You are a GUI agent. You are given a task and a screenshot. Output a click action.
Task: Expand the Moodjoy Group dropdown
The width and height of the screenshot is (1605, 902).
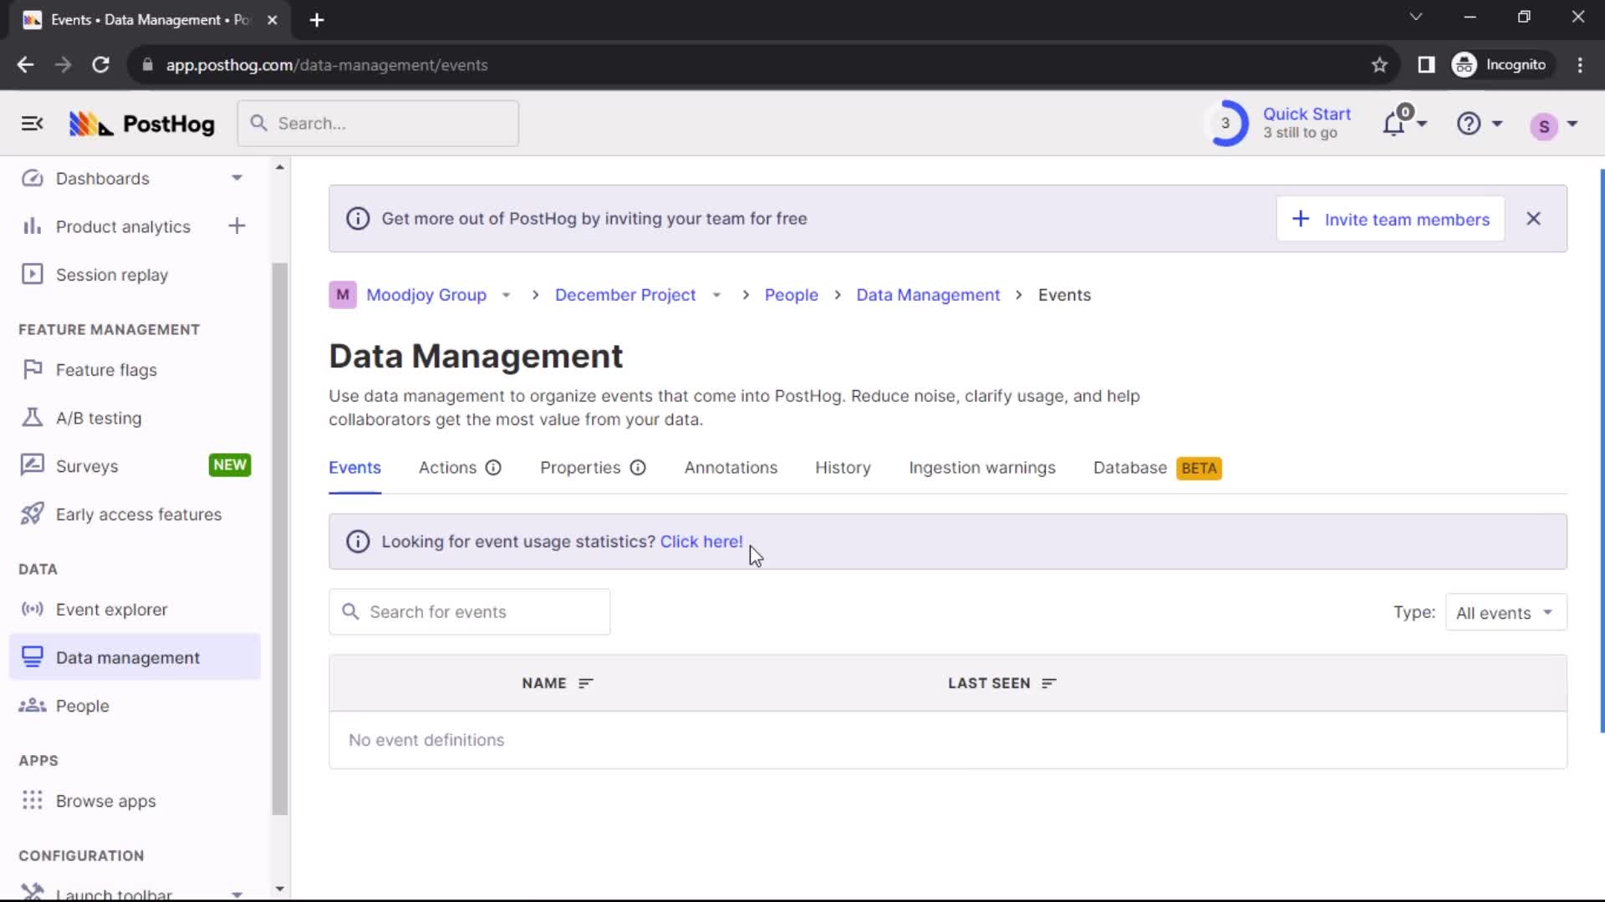coord(505,295)
